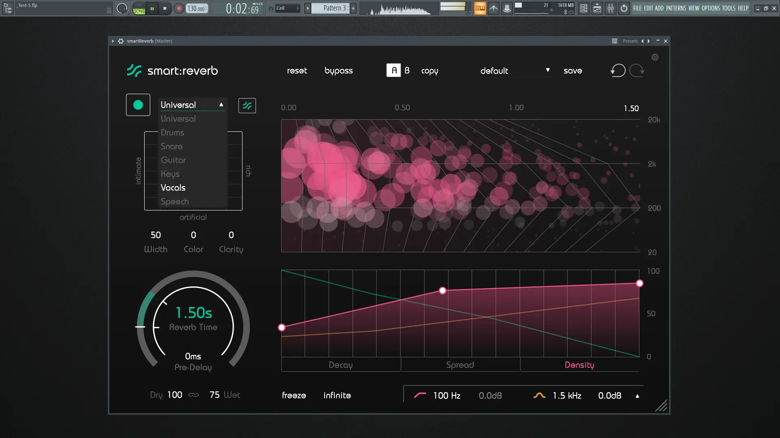Screen dimensions: 780x438
Task: Open the plugin settings gear icon
Action: [655, 57]
